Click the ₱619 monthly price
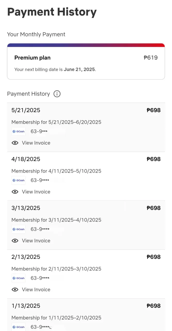Screen dimensions: 172x331 [x=151, y=58]
